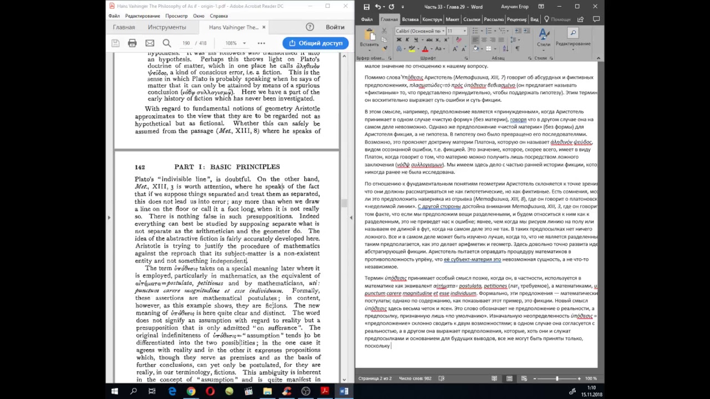Activate Format Painter brush in Word

384,49
